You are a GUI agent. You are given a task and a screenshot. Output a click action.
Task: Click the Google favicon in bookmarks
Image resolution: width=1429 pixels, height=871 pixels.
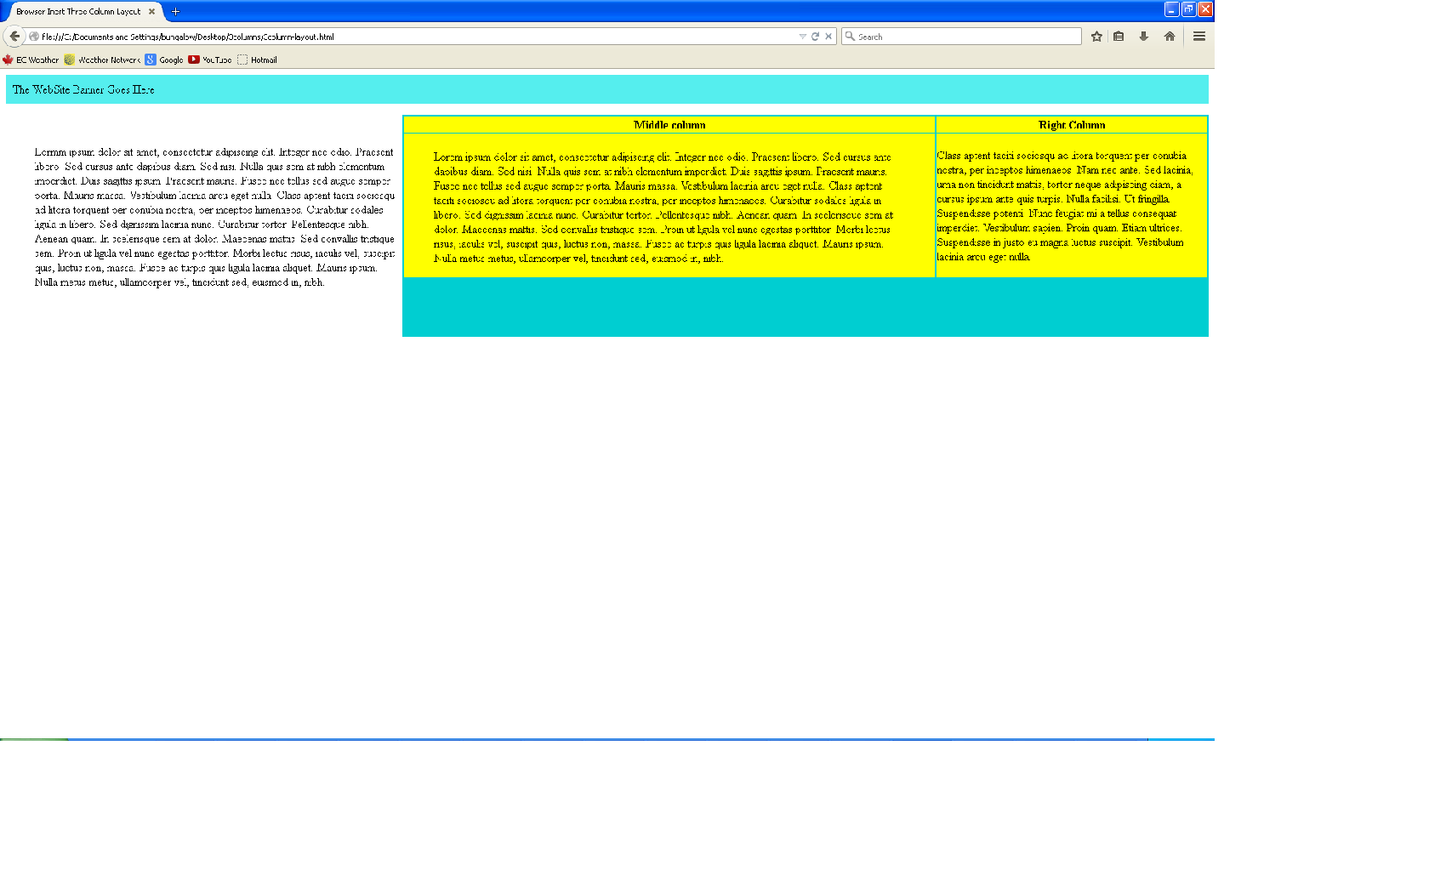pyautogui.click(x=151, y=60)
